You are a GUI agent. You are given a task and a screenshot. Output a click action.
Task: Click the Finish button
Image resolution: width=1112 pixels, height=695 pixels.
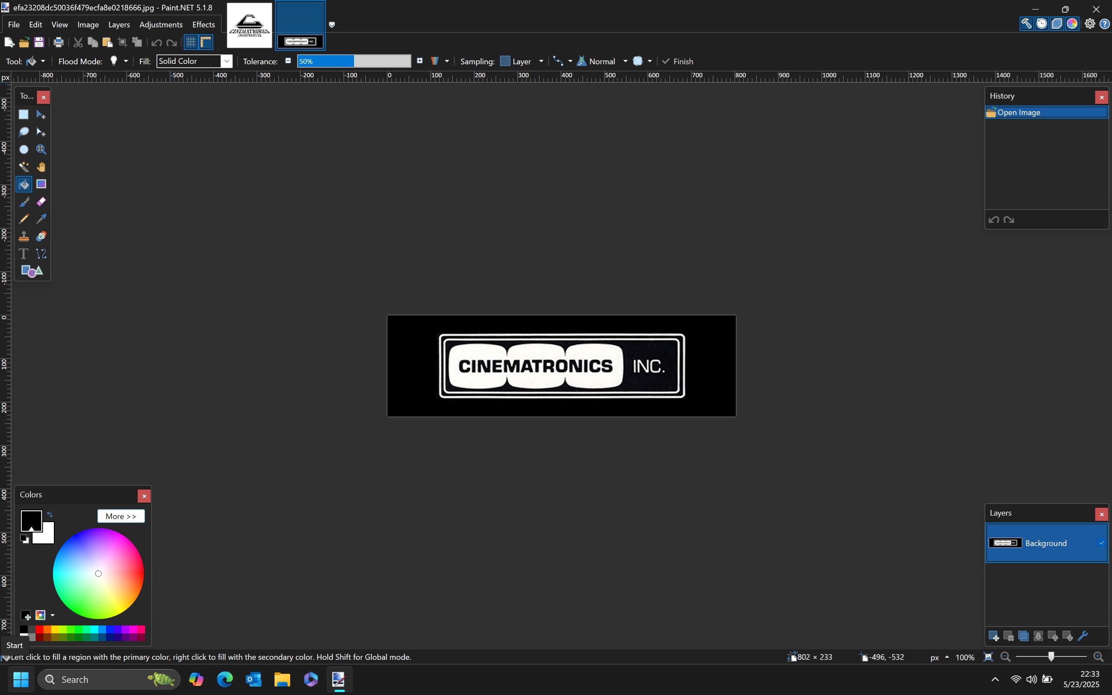tap(678, 61)
